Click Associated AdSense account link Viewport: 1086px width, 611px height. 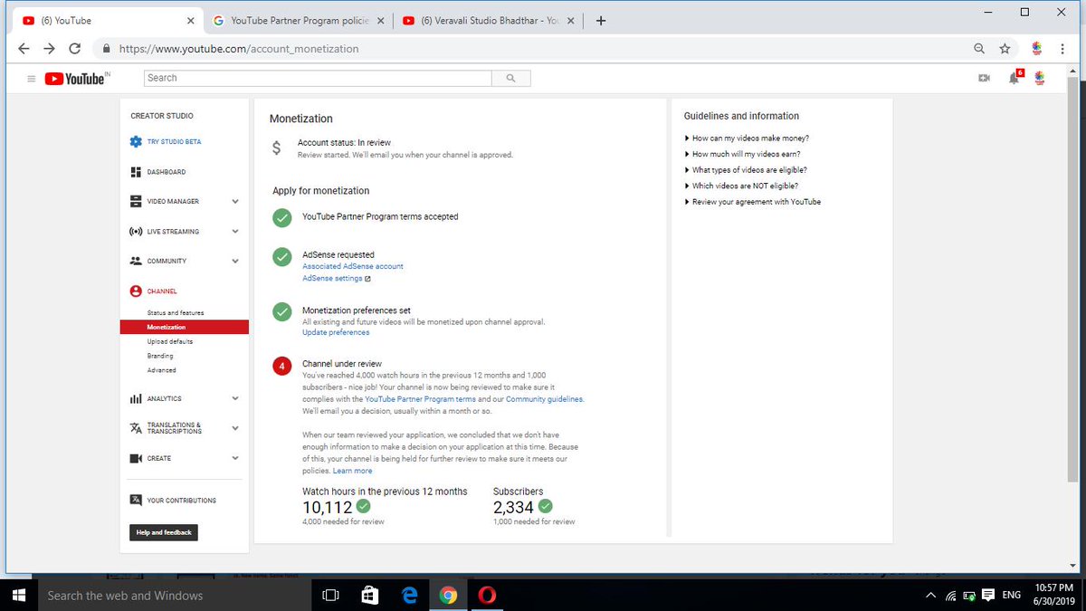[x=353, y=266]
